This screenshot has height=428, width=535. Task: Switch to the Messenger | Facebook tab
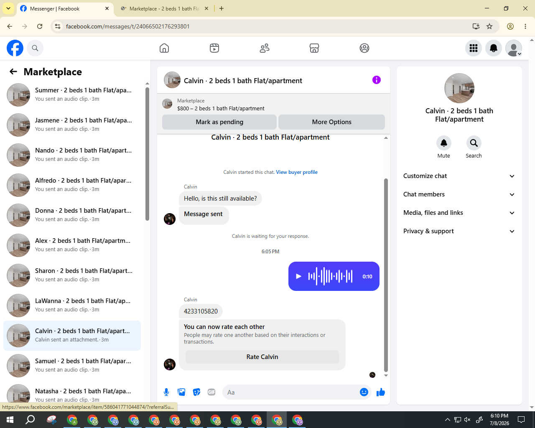click(65, 8)
